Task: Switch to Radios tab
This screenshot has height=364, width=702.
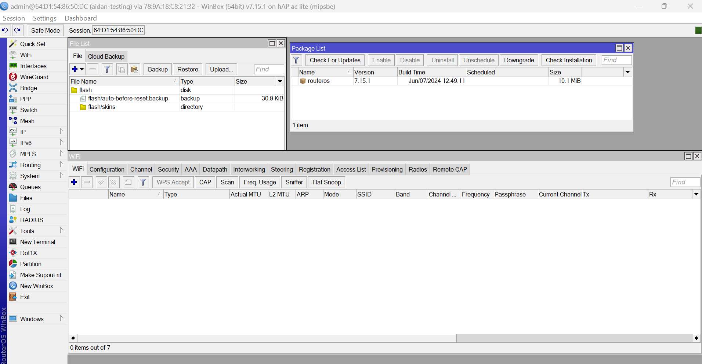Action: coord(417,169)
